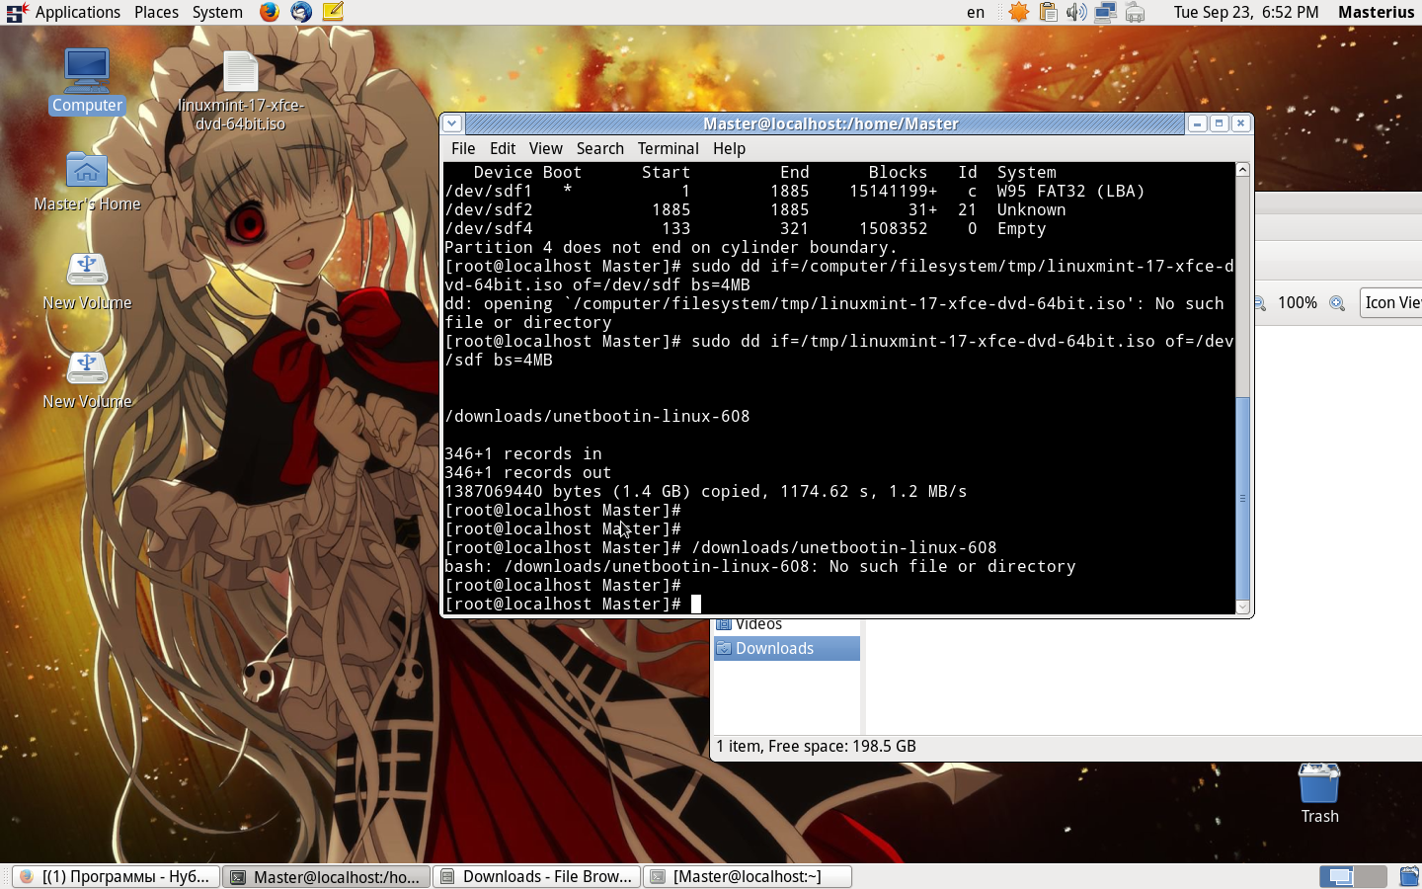The image size is (1422, 889).
Task: Select Downloads in the file browser sidebar
Action: point(787,648)
